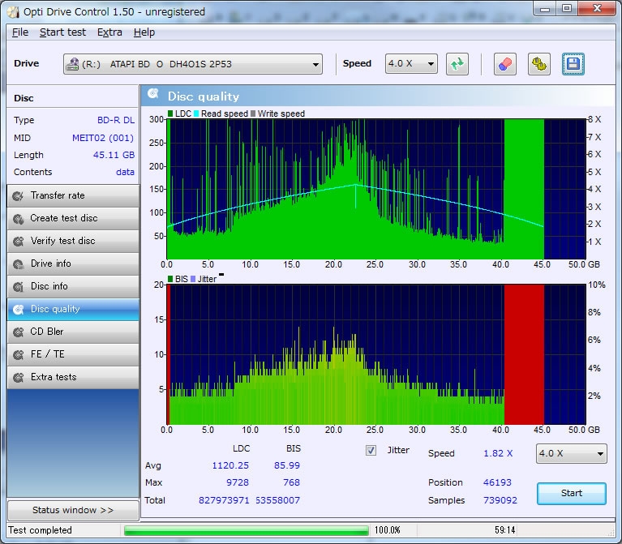This screenshot has height=544, width=622.
Task: Click on the LDC graph area
Action: 375,189
